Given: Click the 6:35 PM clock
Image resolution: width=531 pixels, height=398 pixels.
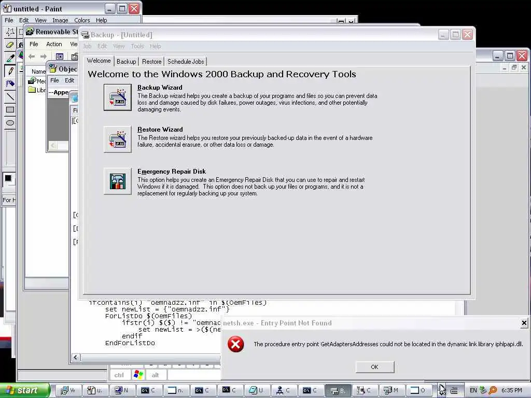Looking at the screenshot, I should tap(512, 391).
